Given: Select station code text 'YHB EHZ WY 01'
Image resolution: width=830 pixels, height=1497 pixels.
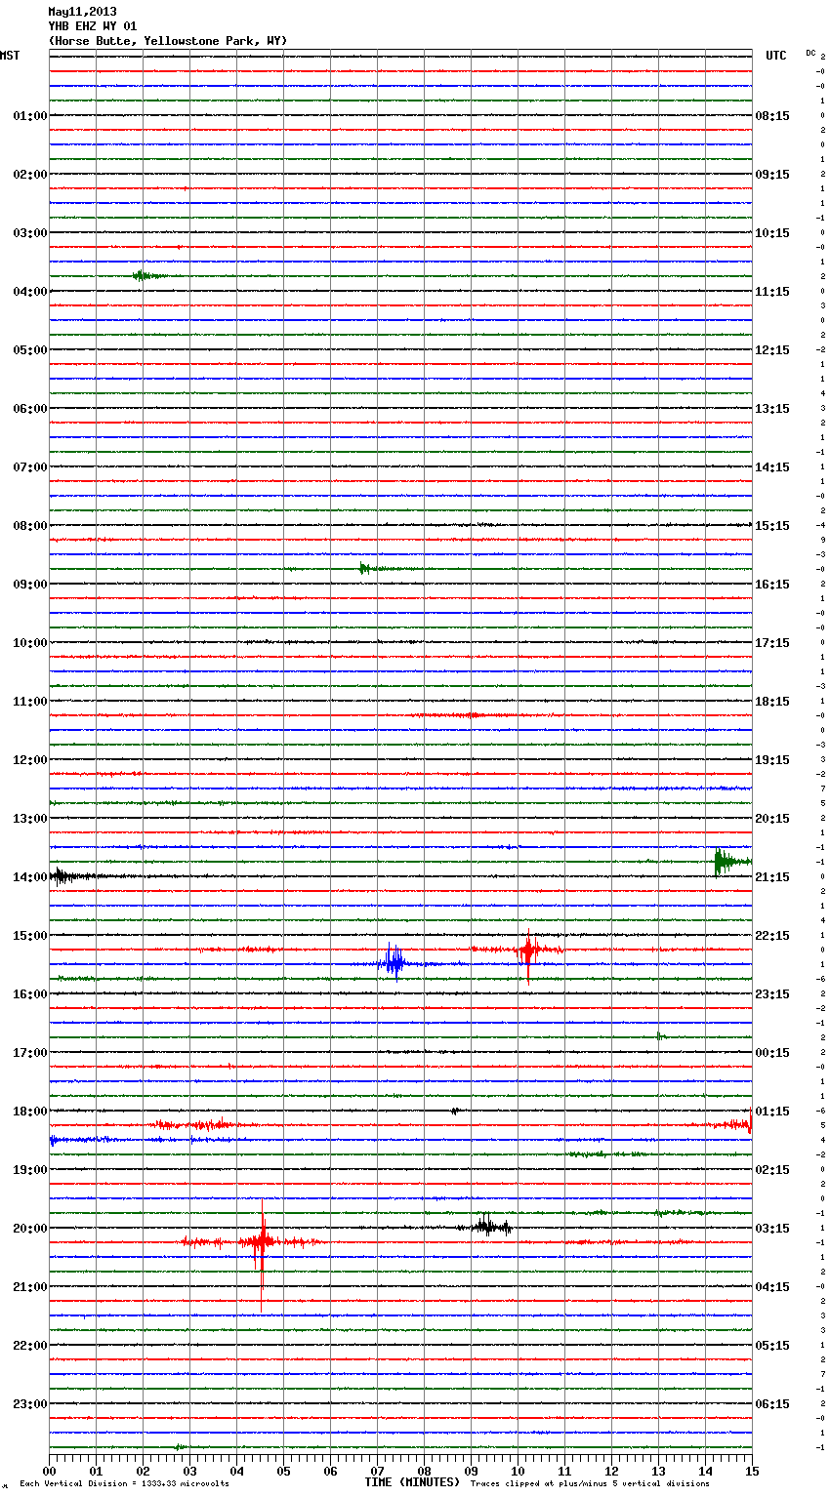Looking at the screenshot, I should click(x=93, y=26).
